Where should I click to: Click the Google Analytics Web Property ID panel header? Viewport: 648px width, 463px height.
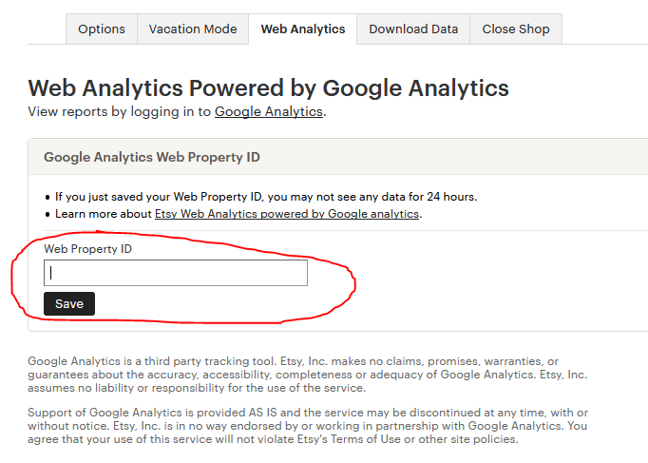pos(152,157)
